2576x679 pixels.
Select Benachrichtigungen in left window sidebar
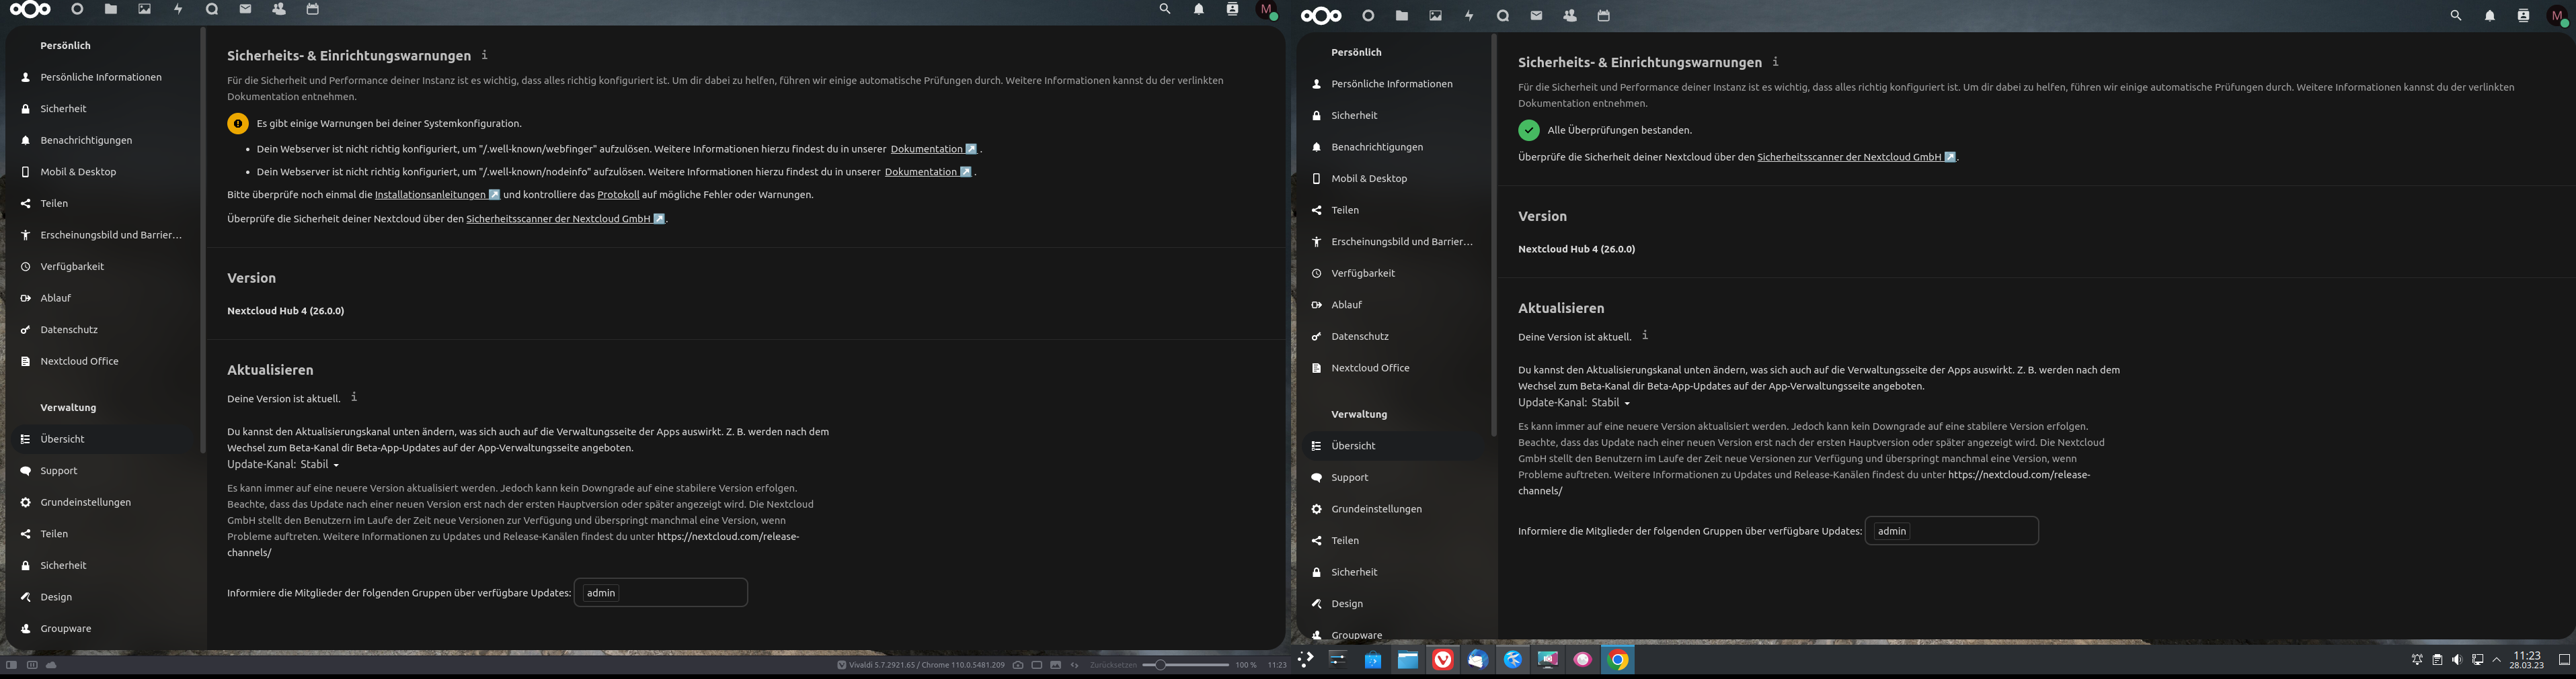[101, 141]
